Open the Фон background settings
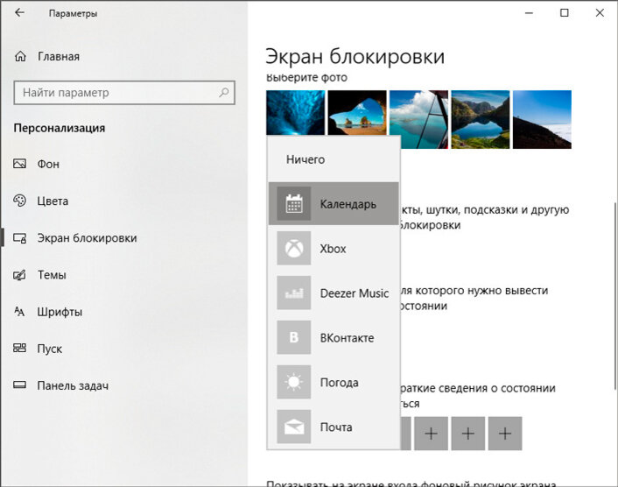The width and height of the screenshot is (618, 487). [x=48, y=164]
